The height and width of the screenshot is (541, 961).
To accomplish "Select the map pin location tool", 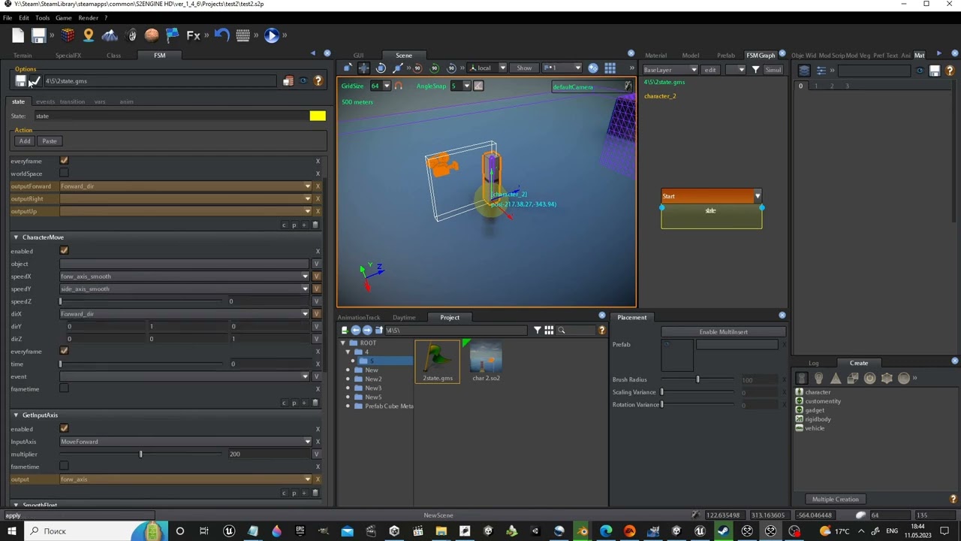I will click(89, 35).
